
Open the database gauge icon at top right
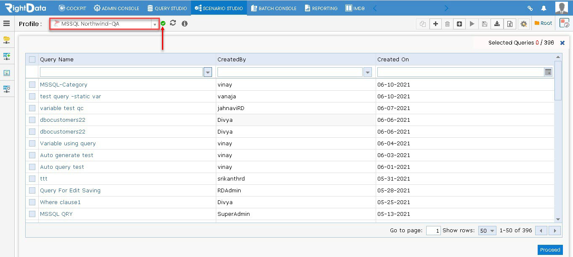tap(564, 24)
